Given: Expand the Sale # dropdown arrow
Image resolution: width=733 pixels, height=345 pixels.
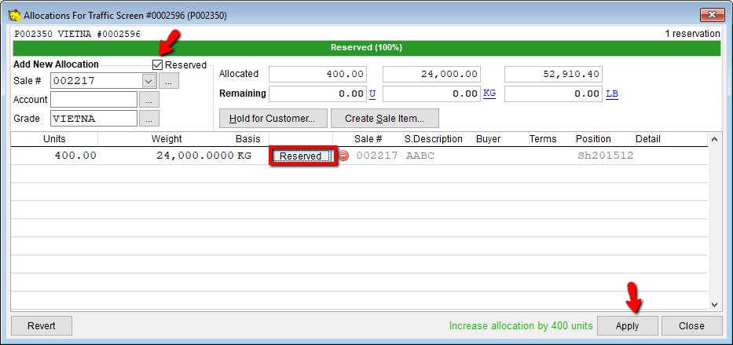Looking at the screenshot, I should pos(148,81).
